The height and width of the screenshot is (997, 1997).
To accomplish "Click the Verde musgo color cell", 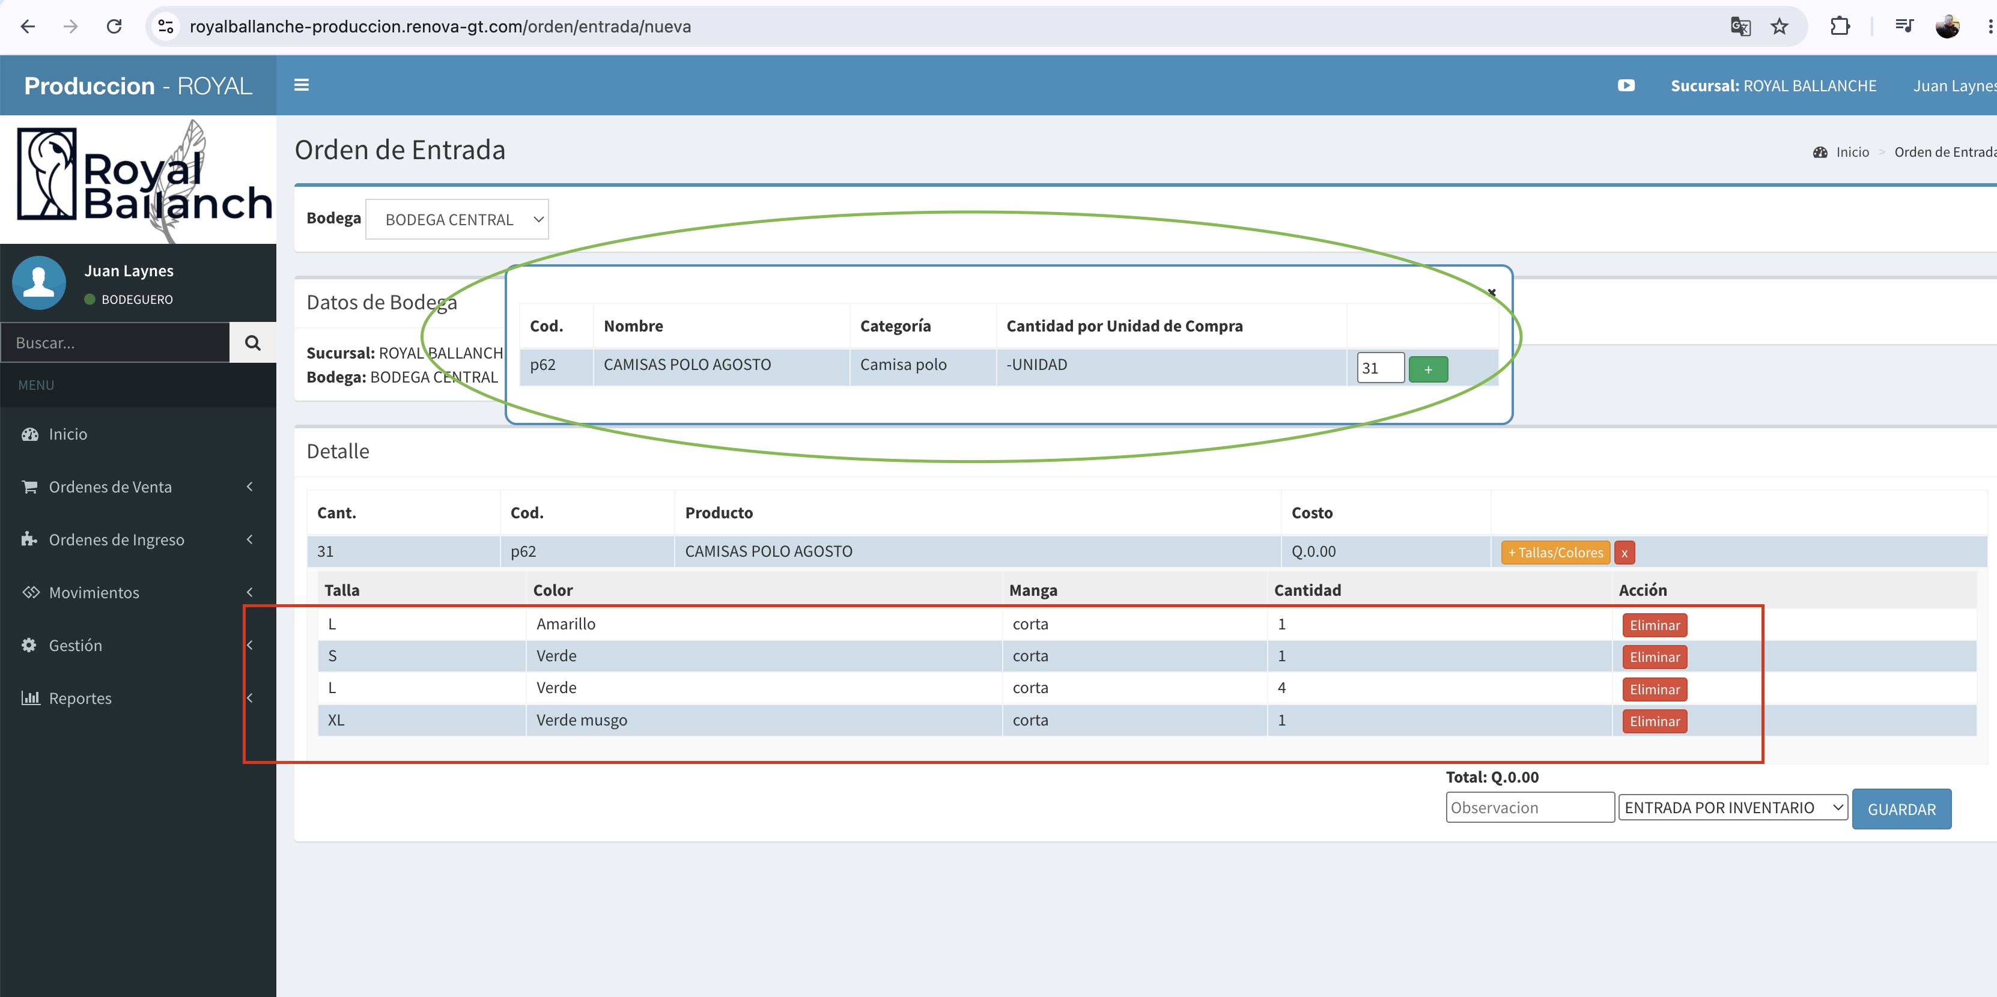I will coord(764,720).
